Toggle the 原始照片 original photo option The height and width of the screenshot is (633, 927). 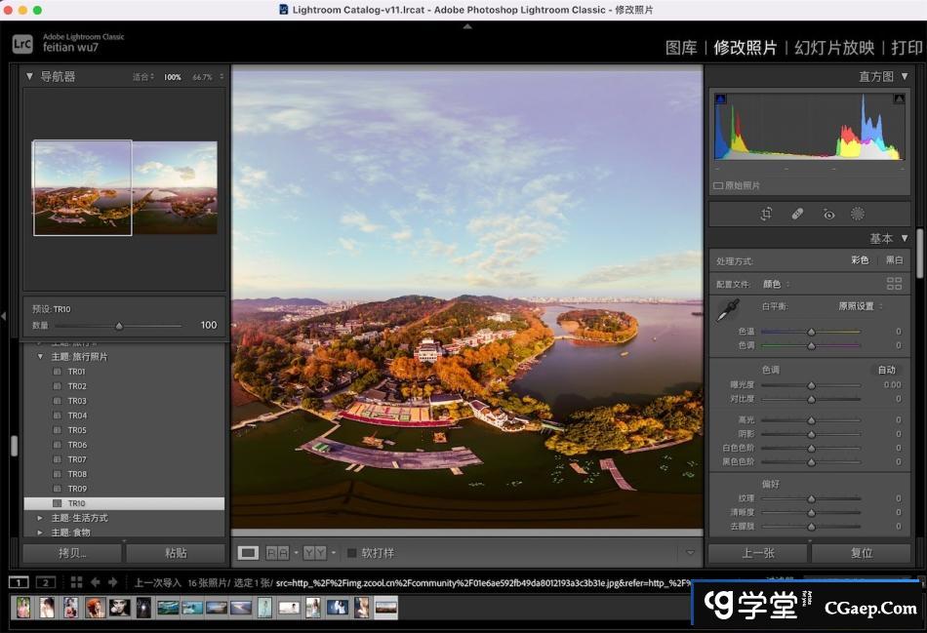[x=719, y=185]
